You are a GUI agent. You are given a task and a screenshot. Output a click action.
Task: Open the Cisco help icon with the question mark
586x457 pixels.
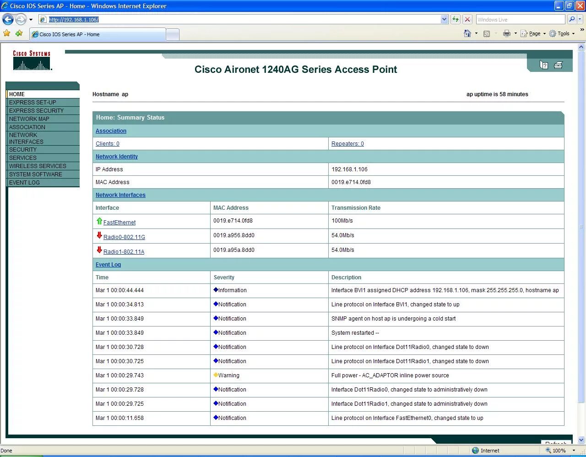tap(544, 65)
